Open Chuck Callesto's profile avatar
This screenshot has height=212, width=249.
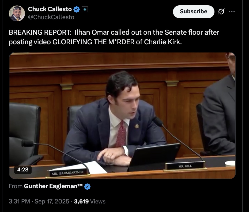coord(17,13)
